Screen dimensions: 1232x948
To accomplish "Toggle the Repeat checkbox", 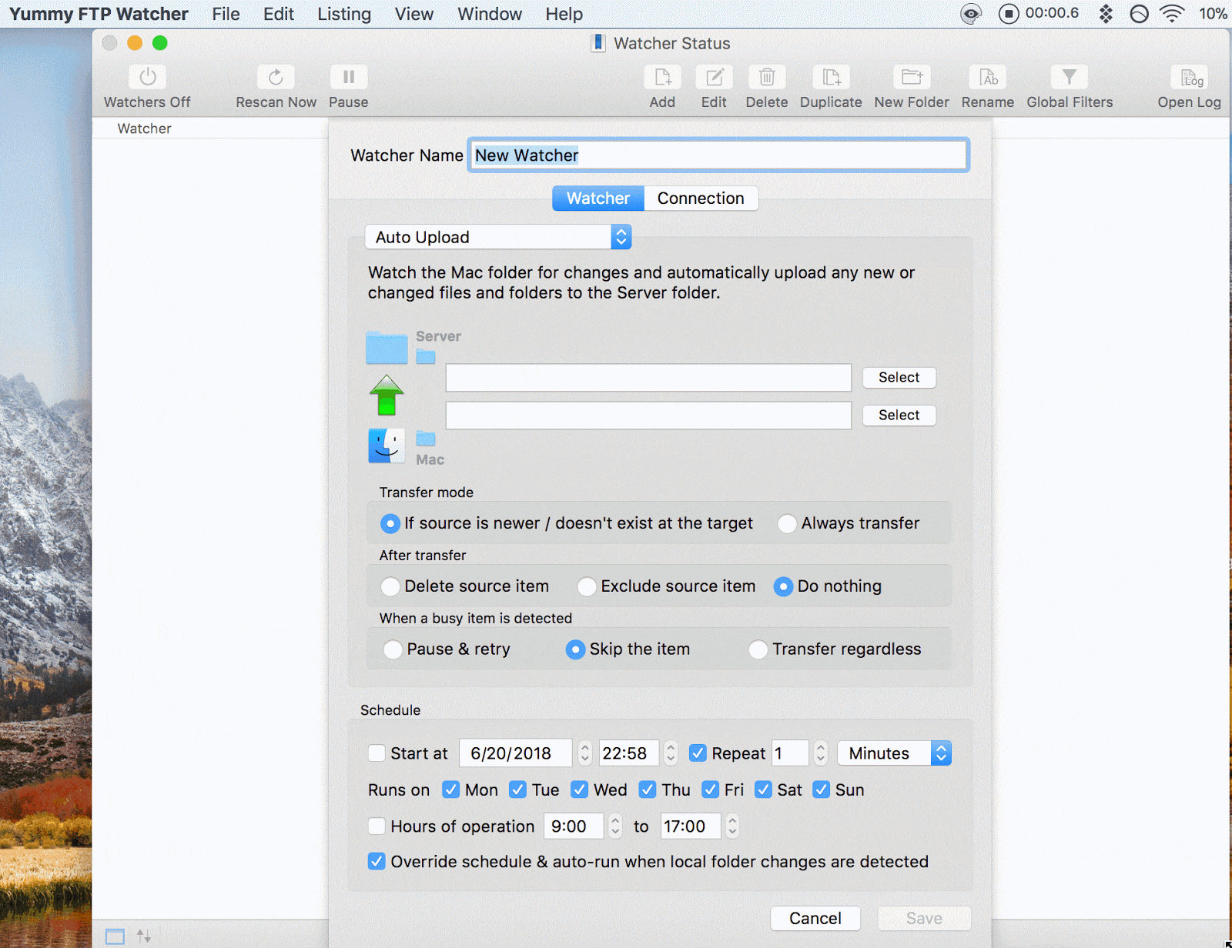I will (x=698, y=753).
